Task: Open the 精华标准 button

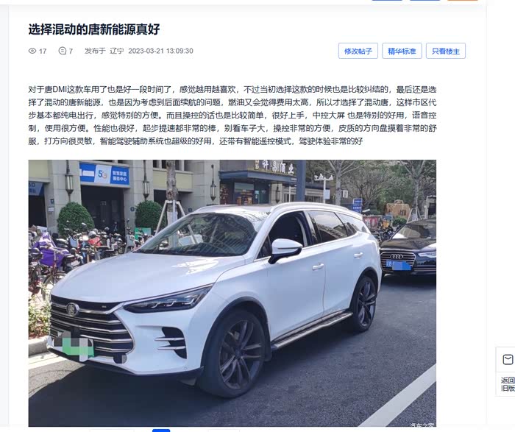Action: [402, 51]
